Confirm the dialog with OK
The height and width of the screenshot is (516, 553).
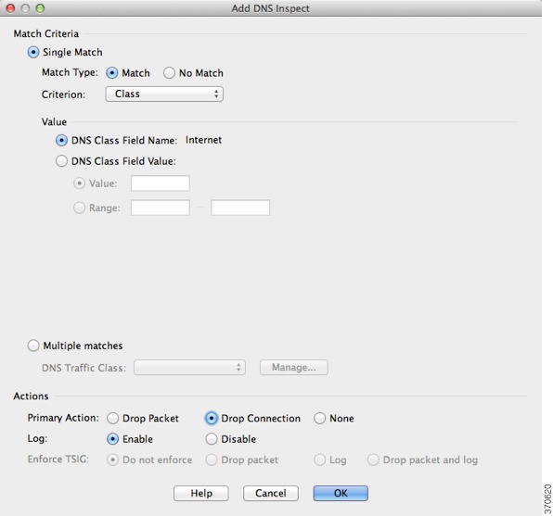341,493
